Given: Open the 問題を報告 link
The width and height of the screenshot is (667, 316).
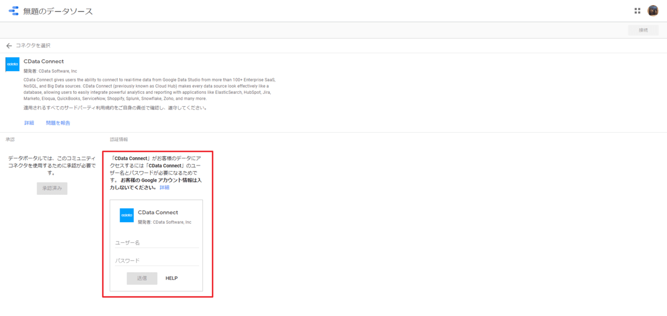Looking at the screenshot, I should pyautogui.click(x=58, y=123).
